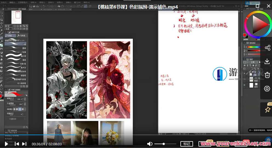Select the first anti-aliasing option
Image resolution: width=272 pixels, height=148 pixels.
pos(15,109)
